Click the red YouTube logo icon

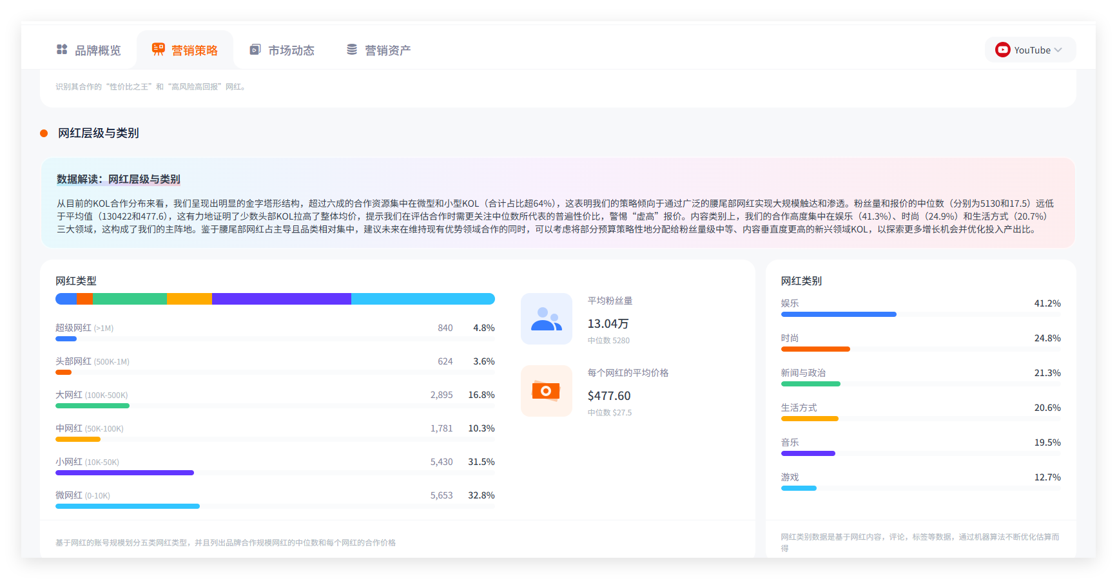1002,50
